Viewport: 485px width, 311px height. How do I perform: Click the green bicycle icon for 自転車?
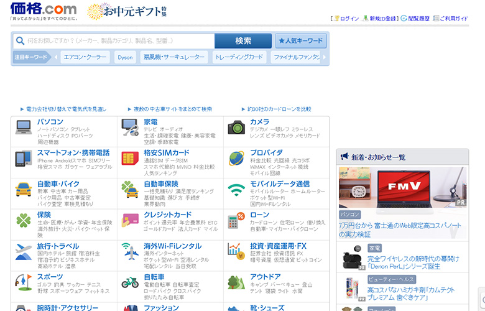(130, 282)
